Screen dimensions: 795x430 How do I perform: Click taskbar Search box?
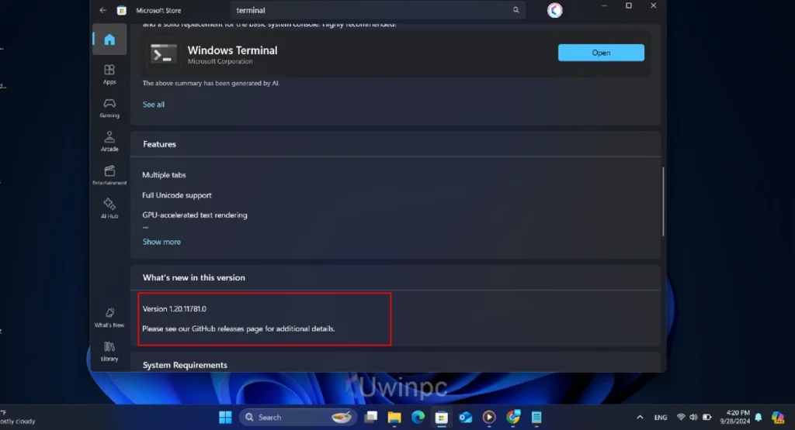(298, 418)
